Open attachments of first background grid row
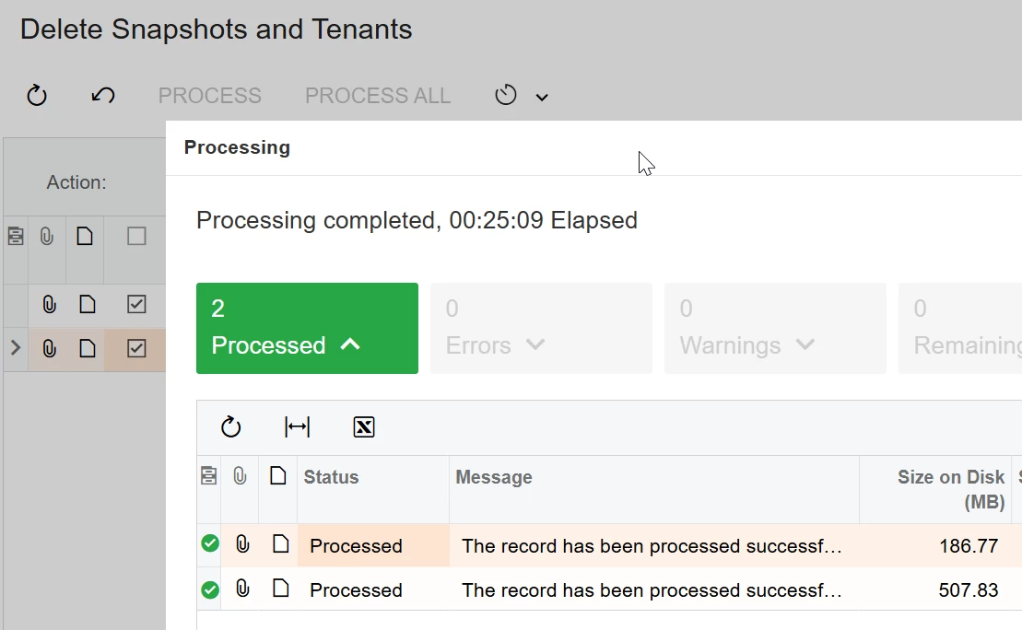This screenshot has height=630, width=1022. coord(50,304)
